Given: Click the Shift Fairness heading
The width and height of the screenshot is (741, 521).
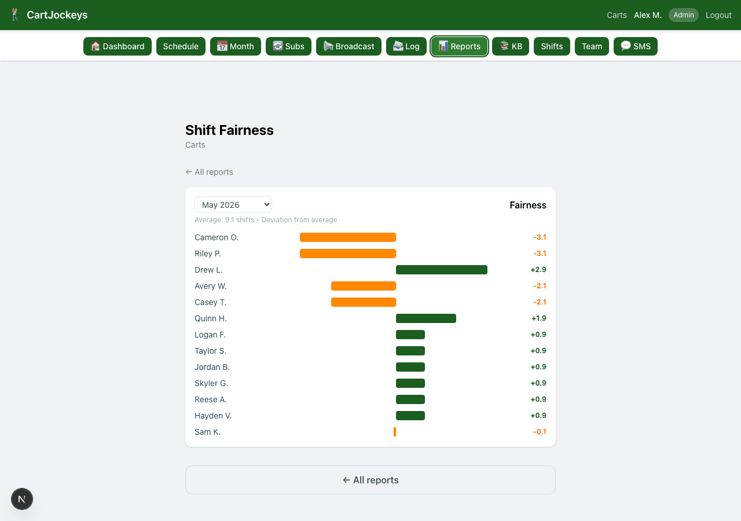Looking at the screenshot, I should [229, 130].
